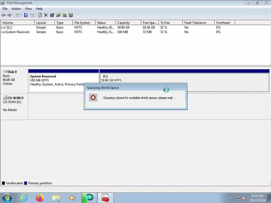The width and height of the screenshot is (271, 203).
Task: Click the 72 MB free space cell
Action: coord(147,32)
